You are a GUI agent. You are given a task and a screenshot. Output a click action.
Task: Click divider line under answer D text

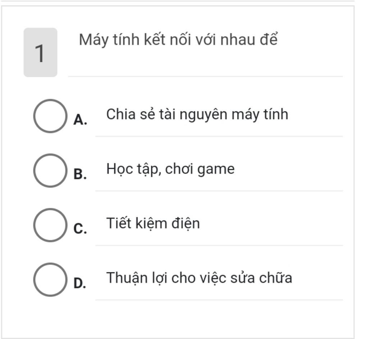(219, 300)
